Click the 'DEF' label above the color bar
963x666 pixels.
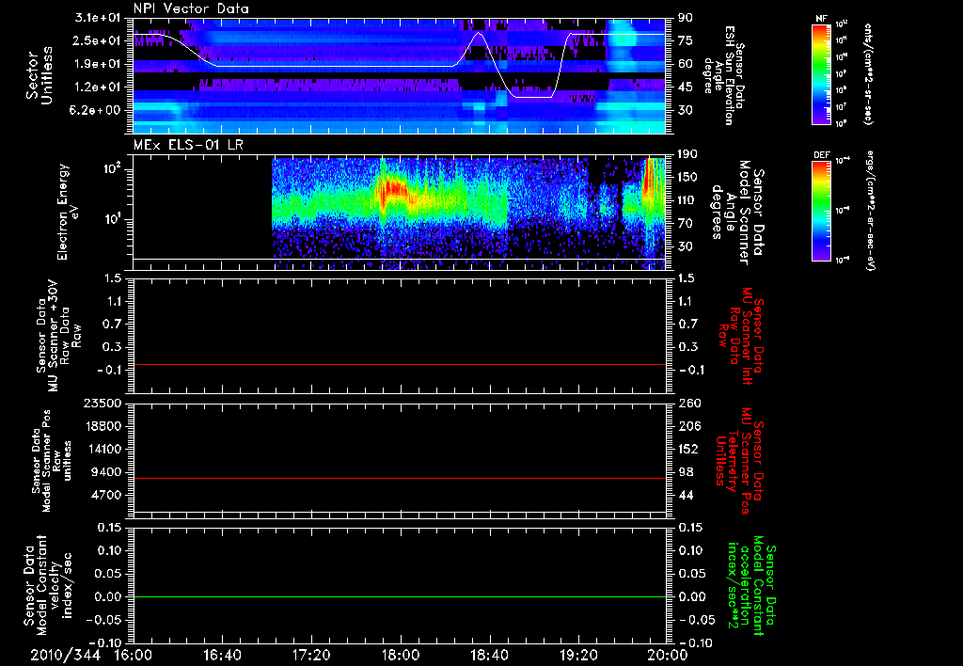(x=822, y=155)
